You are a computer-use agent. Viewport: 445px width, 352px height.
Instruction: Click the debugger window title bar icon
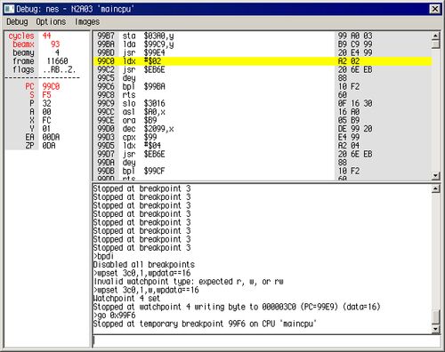pyautogui.click(x=9, y=9)
